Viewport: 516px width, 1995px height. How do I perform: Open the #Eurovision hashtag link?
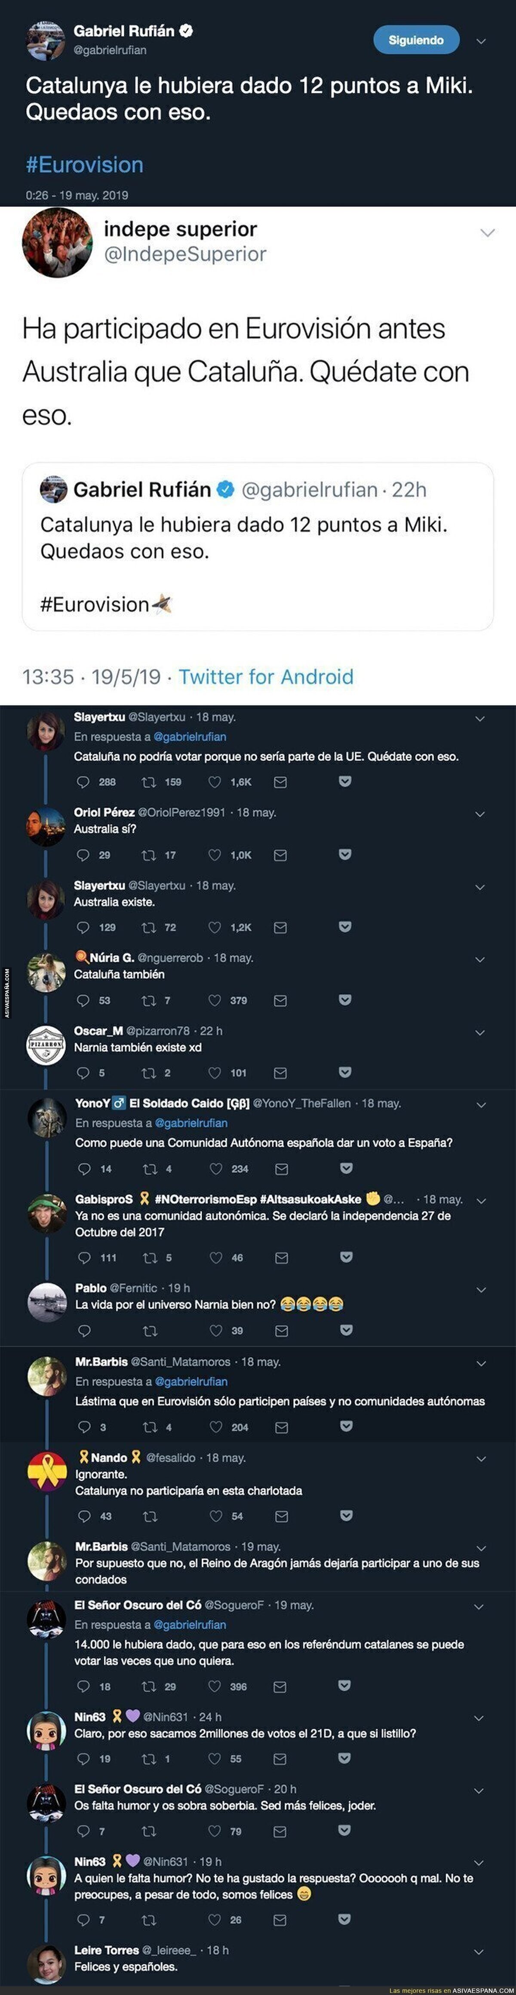(x=84, y=165)
